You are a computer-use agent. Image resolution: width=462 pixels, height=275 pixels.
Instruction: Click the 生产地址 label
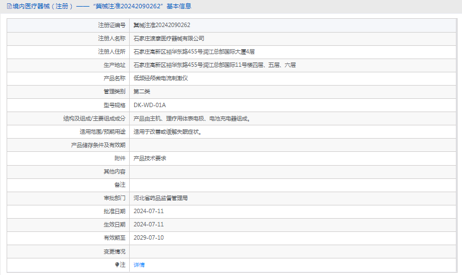pyautogui.click(x=114, y=65)
